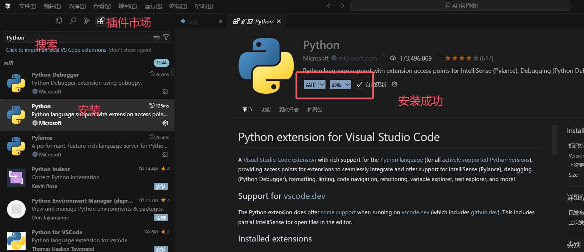The width and height of the screenshot is (584, 252).
Task: Open the changelog tab of extension
Action: 289,110
